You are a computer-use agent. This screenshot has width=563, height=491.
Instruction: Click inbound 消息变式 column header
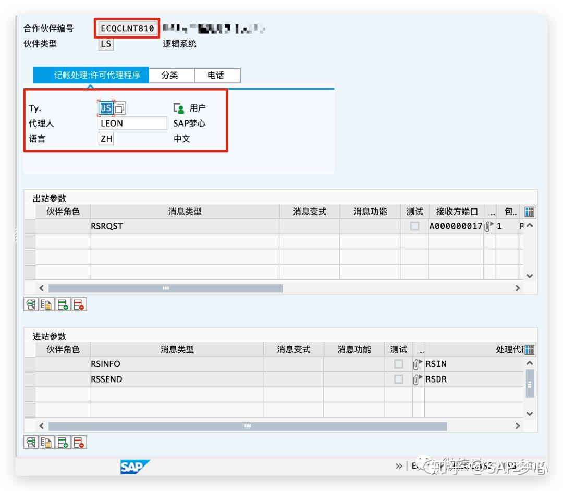(x=293, y=350)
